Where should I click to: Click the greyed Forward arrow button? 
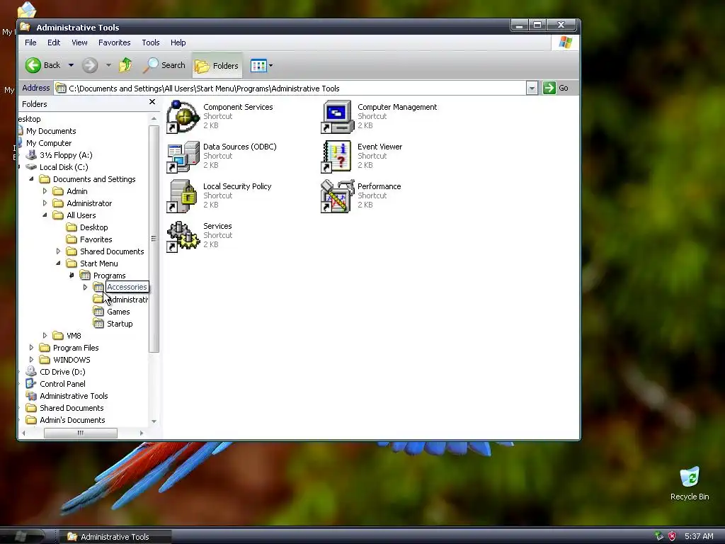(x=90, y=65)
